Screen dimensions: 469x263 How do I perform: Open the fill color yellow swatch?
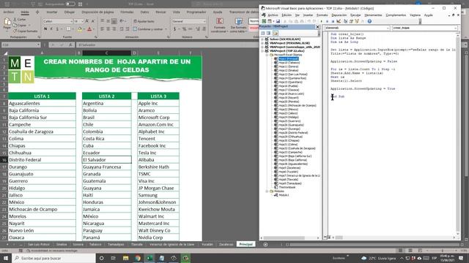click(x=80, y=29)
